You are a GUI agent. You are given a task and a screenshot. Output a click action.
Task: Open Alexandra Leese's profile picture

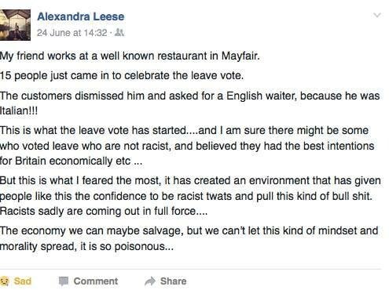tap(15, 25)
